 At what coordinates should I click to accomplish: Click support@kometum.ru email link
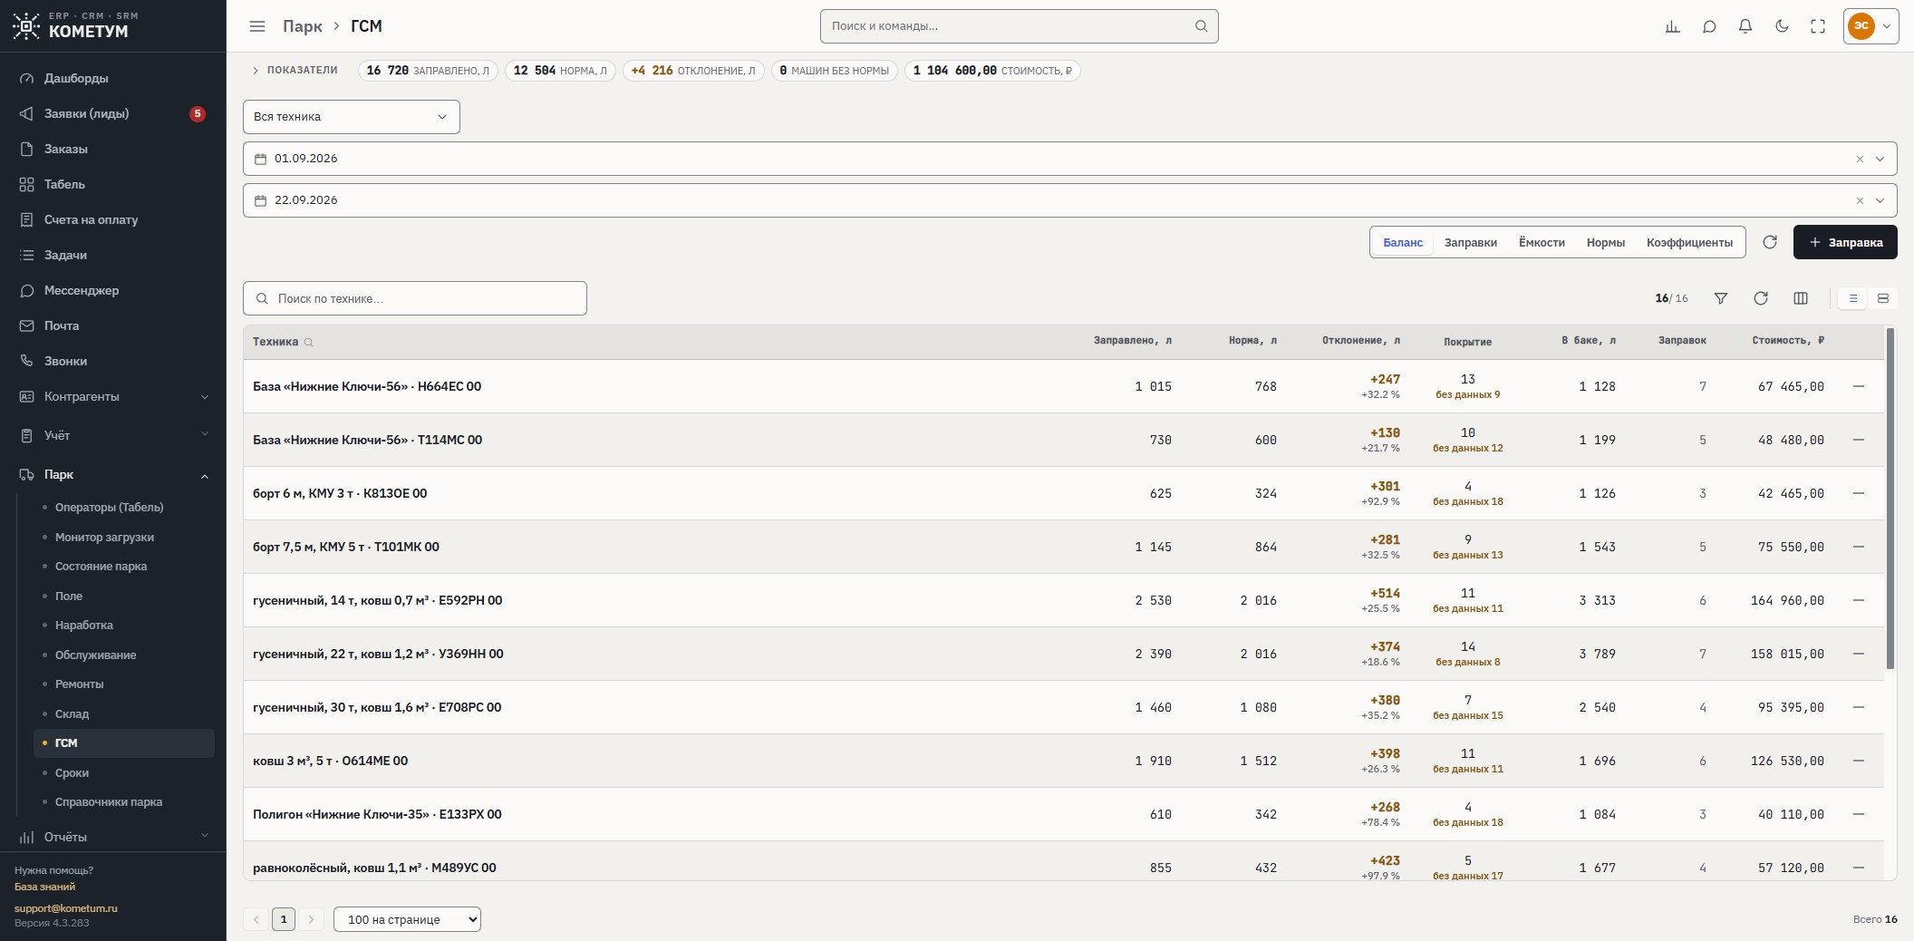pyautogui.click(x=66, y=908)
